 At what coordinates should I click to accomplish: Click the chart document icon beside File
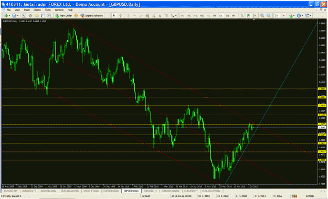click(4, 10)
